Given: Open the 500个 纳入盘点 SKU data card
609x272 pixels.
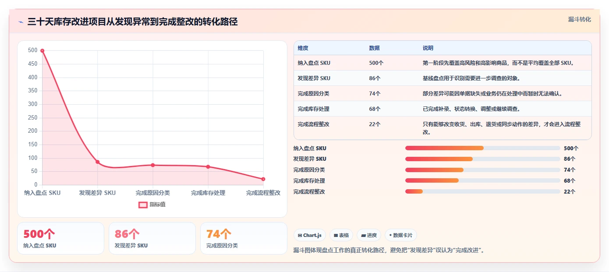Looking at the screenshot, I should 60,238.
